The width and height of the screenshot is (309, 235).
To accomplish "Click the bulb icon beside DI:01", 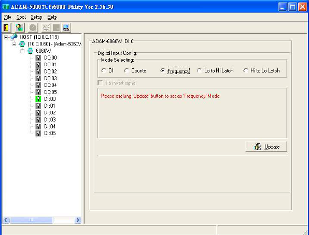I will pos(38,106).
